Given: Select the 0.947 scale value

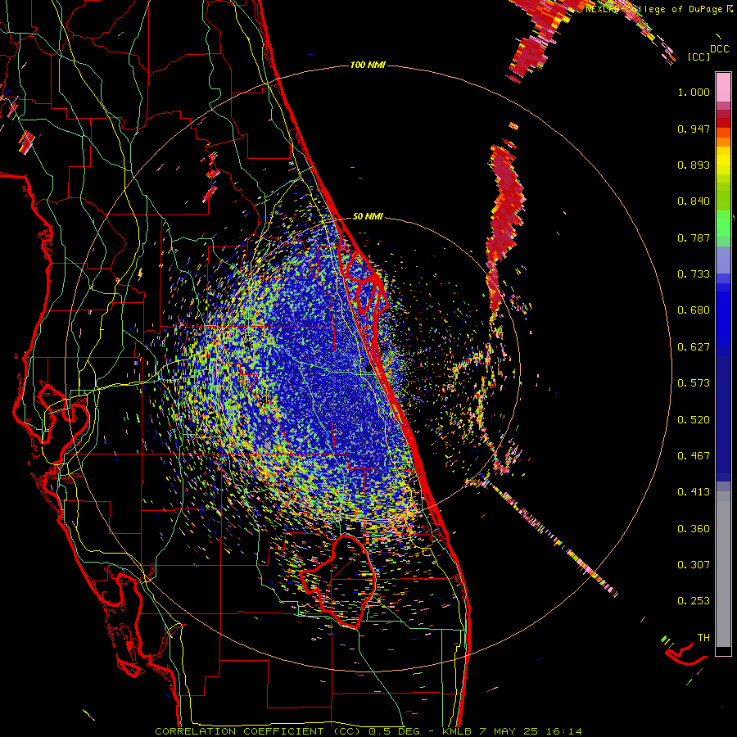Looking at the screenshot, I should 694,129.
